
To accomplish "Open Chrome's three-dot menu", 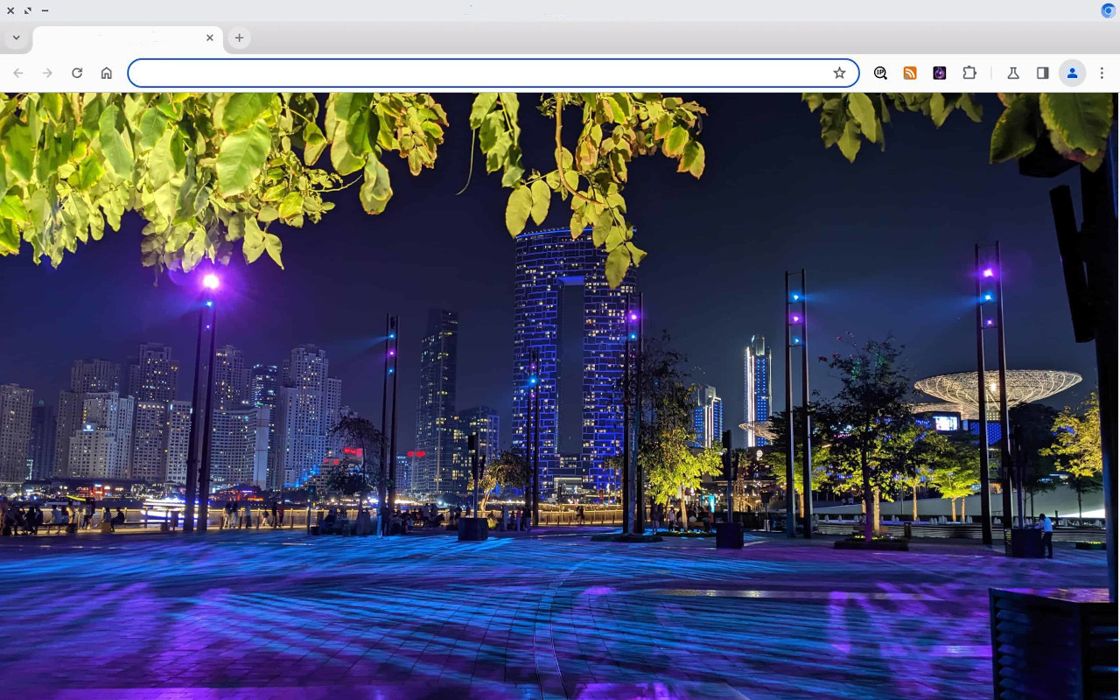I will (x=1102, y=73).
